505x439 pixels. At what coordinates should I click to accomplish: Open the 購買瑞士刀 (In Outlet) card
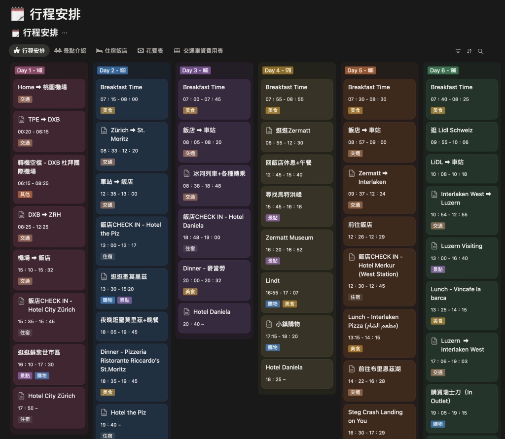click(462, 409)
